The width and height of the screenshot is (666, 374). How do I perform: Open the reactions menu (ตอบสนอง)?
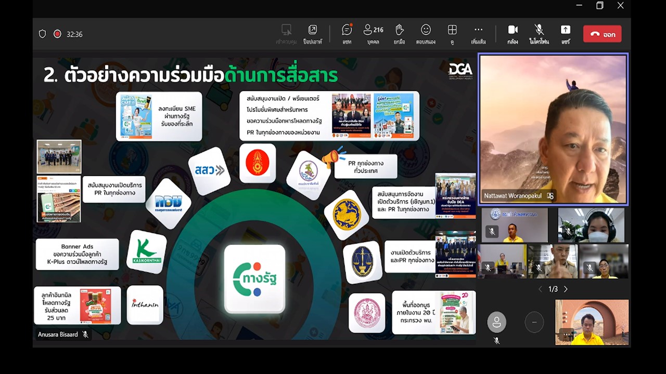coord(426,34)
